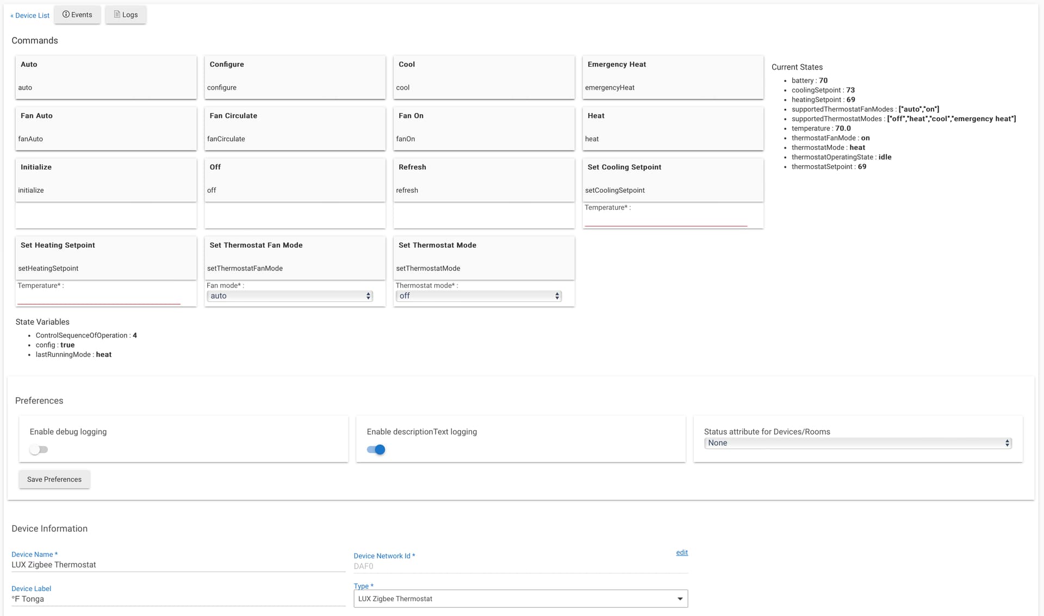Open the Fan mode dropdown

point(290,296)
